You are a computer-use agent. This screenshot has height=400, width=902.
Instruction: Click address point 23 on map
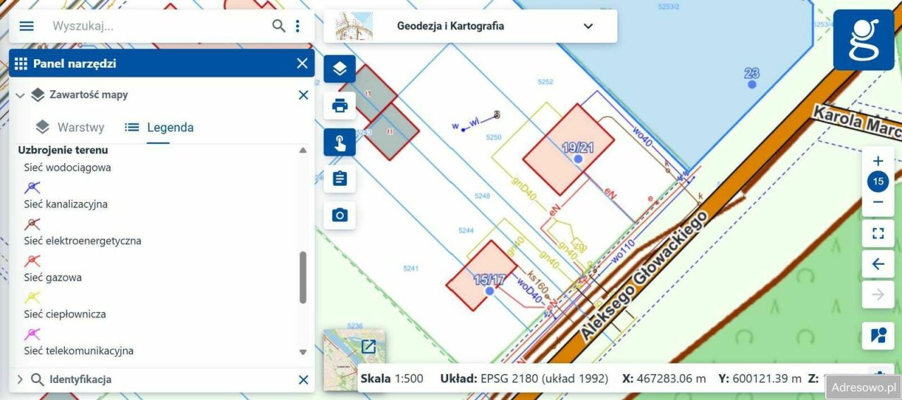tap(752, 84)
